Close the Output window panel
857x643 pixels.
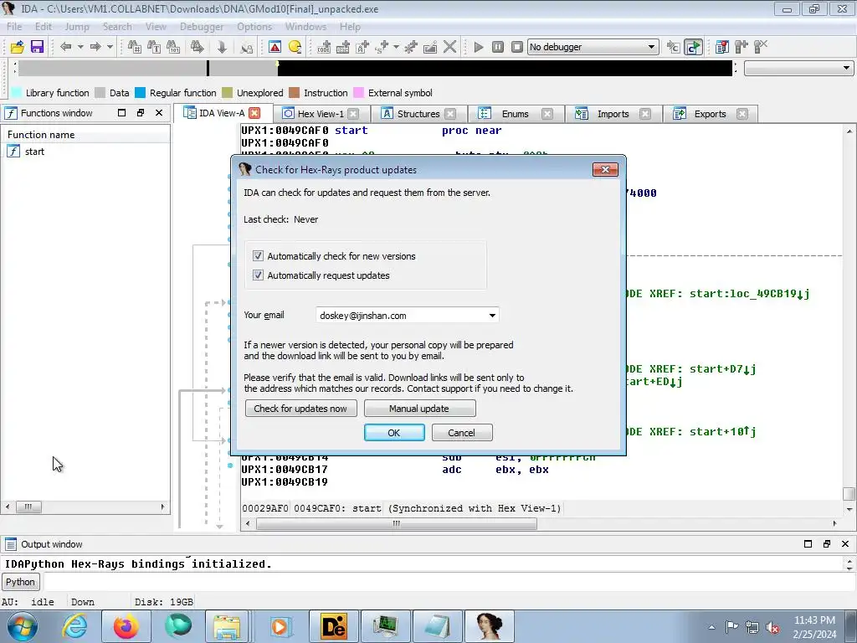845,543
